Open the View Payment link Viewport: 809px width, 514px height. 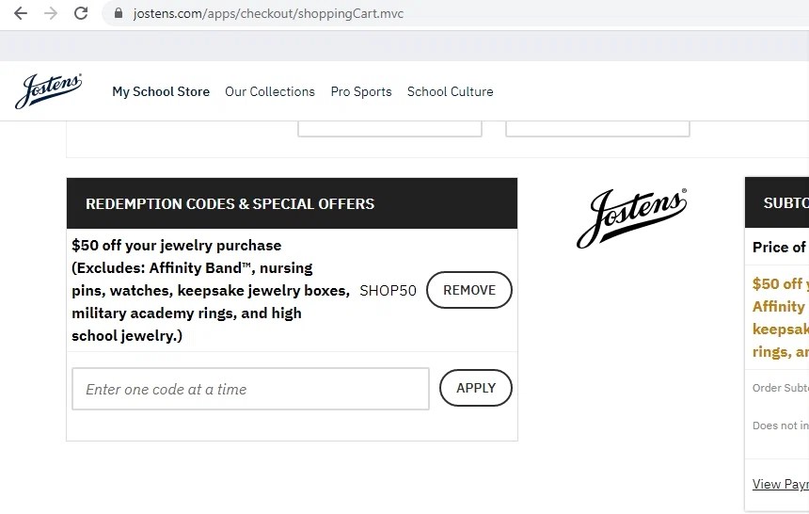780,484
